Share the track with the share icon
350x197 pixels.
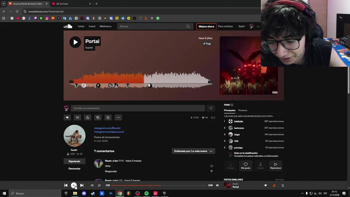87,117
